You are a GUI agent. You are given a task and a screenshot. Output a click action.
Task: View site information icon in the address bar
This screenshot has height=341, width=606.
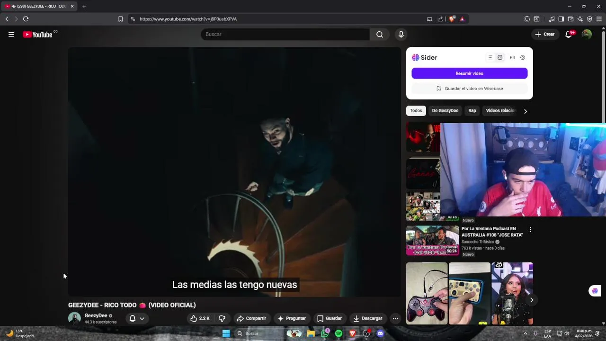pos(133,19)
